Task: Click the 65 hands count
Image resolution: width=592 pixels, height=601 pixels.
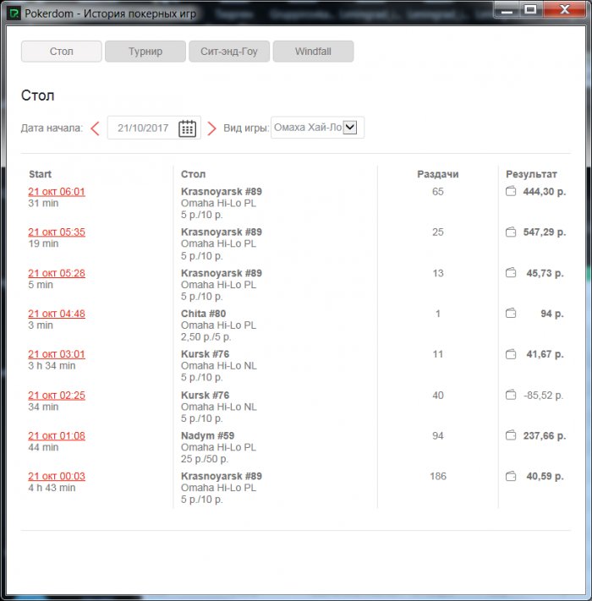Action: pyautogui.click(x=438, y=191)
